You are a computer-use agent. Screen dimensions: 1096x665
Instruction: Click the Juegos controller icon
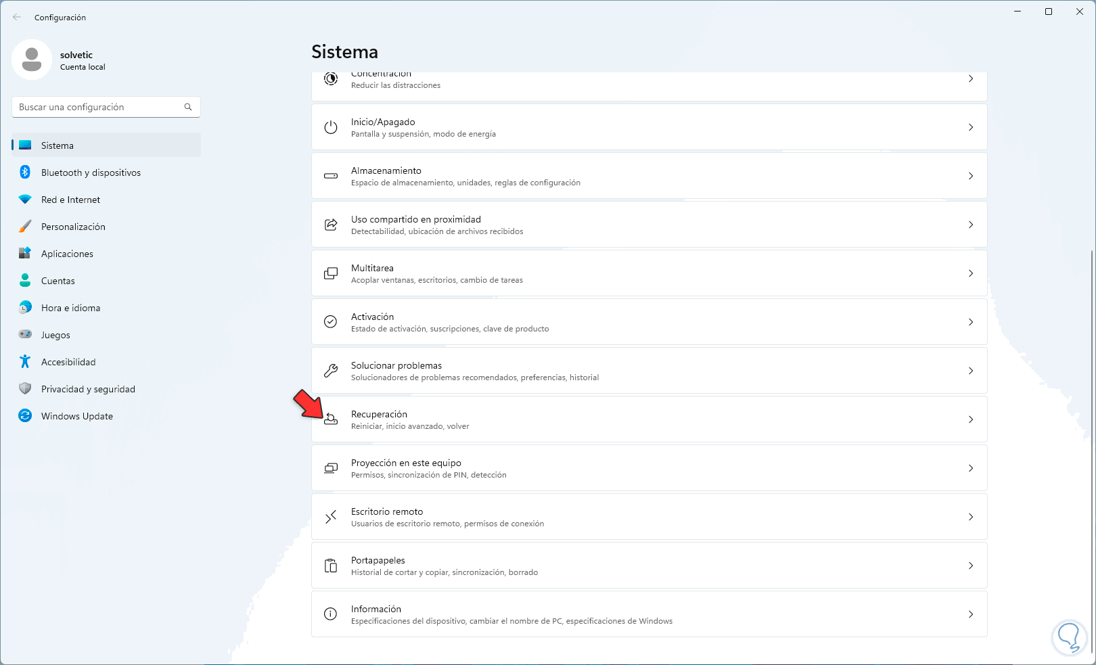(25, 334)
